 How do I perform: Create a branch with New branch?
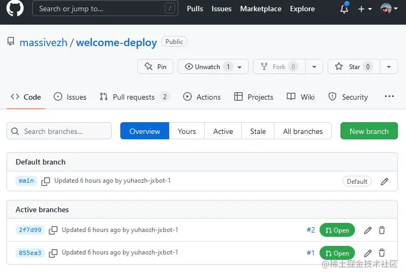click(x=369, y=131)
